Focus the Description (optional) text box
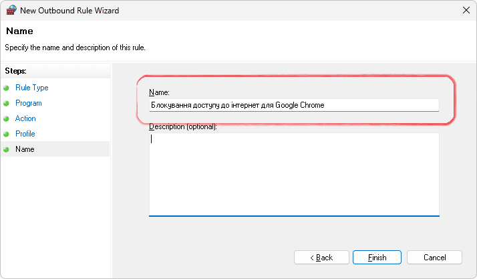The height and width of the screenshot is (279, 477). [294, 174]
